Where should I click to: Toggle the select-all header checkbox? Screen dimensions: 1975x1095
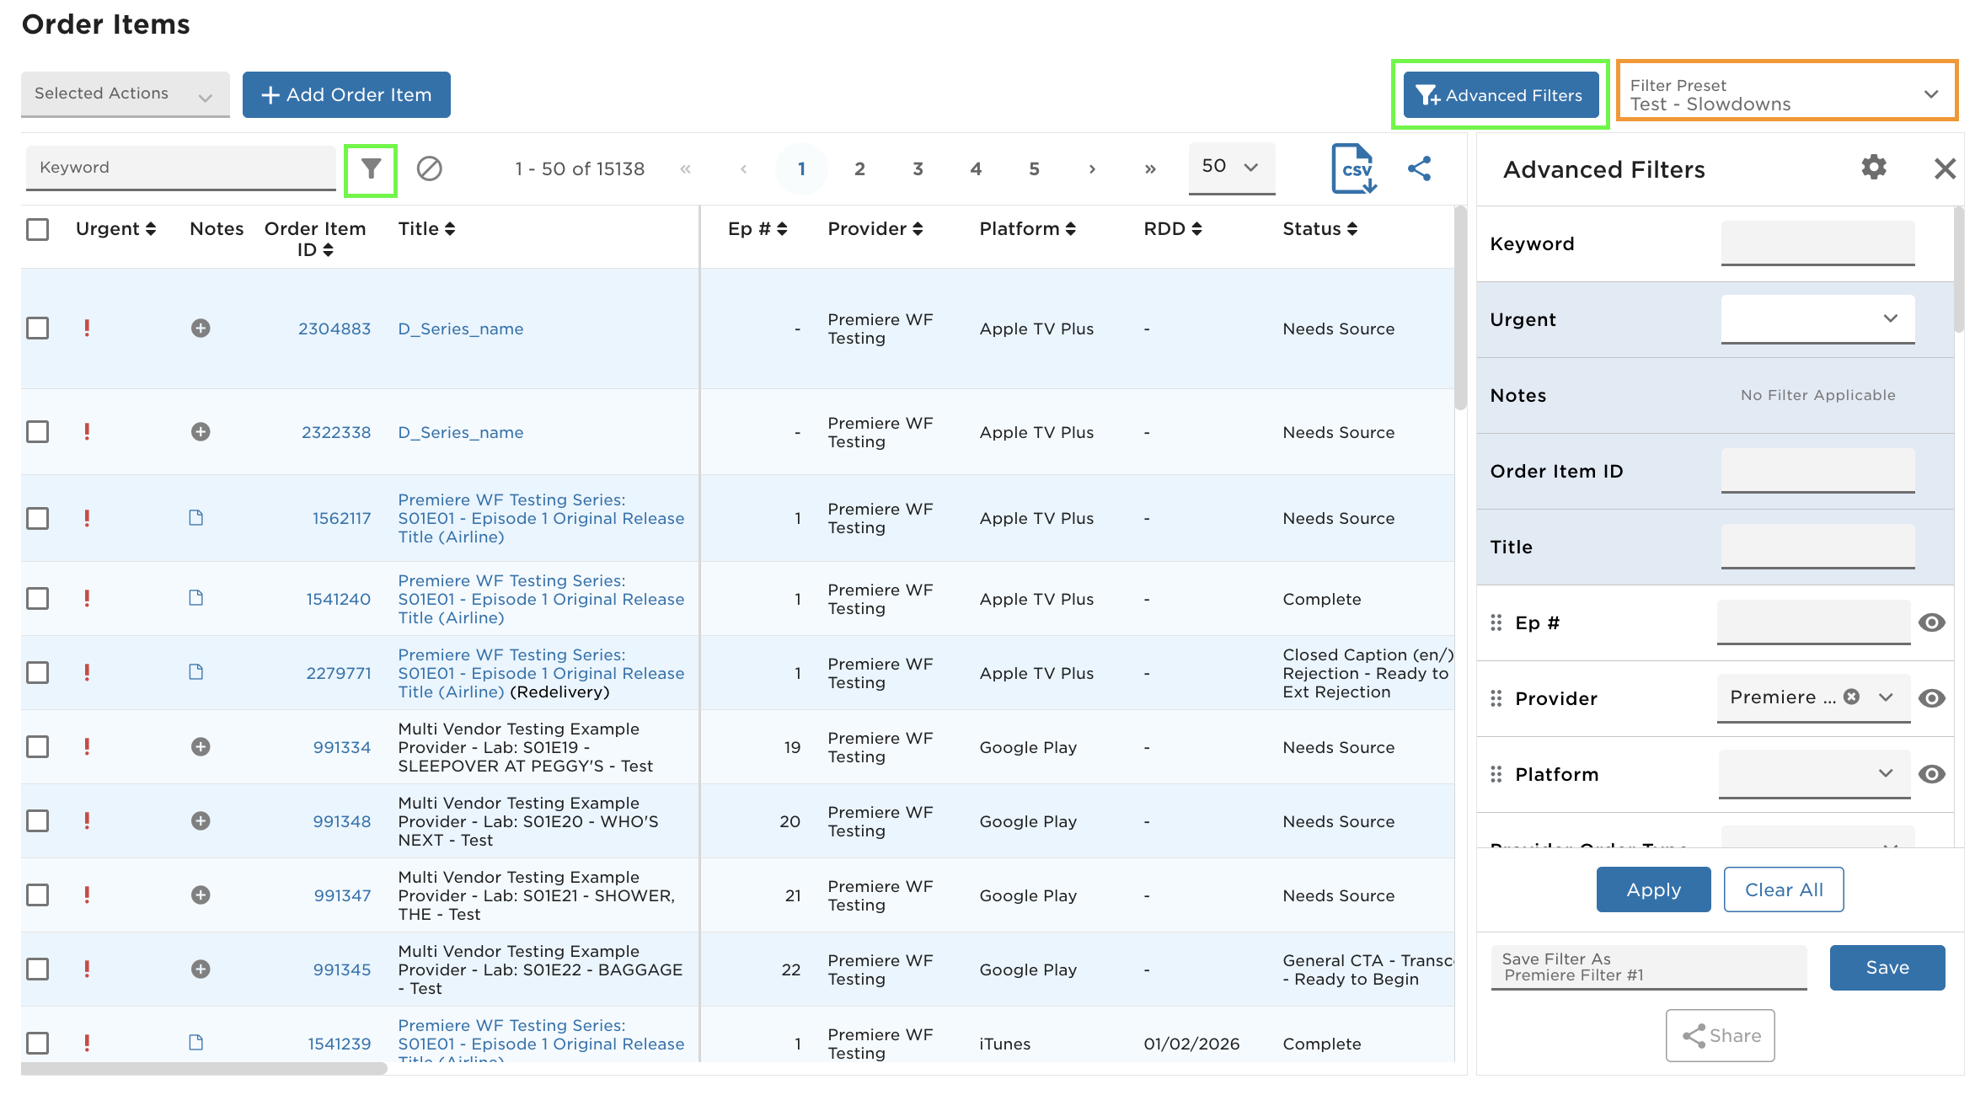[38, 229]
